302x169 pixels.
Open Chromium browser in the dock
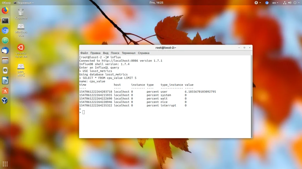(x=5, y=31)
